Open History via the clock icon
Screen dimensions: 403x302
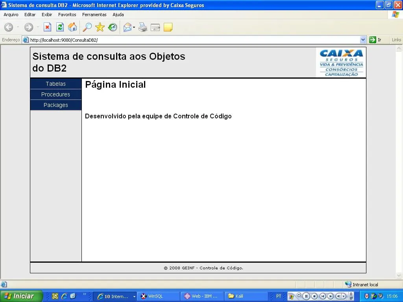[x=112, y=27]
